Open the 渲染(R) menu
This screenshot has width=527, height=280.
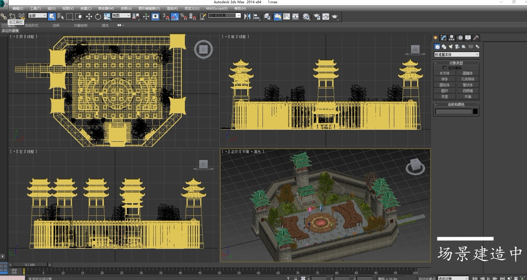point(172,8)
